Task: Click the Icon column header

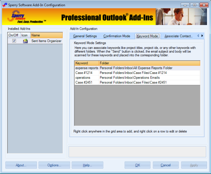Action: pyautogui.click(x=25, y=35)
